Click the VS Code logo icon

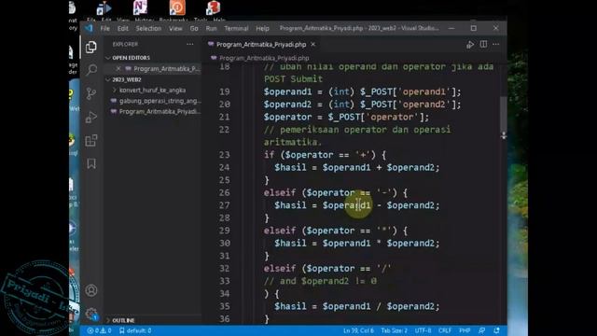pyautogui.click(x=89, y=28)
